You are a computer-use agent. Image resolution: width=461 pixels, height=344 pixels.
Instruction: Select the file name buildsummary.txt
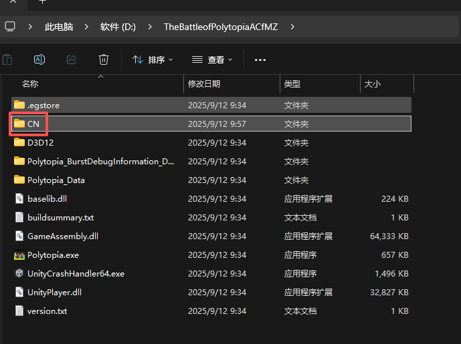click(61, 218)
